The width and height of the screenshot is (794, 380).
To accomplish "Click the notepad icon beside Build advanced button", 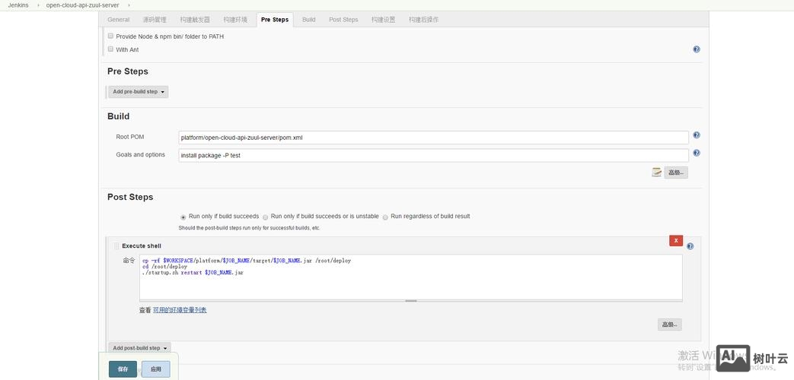I will 656,173.
